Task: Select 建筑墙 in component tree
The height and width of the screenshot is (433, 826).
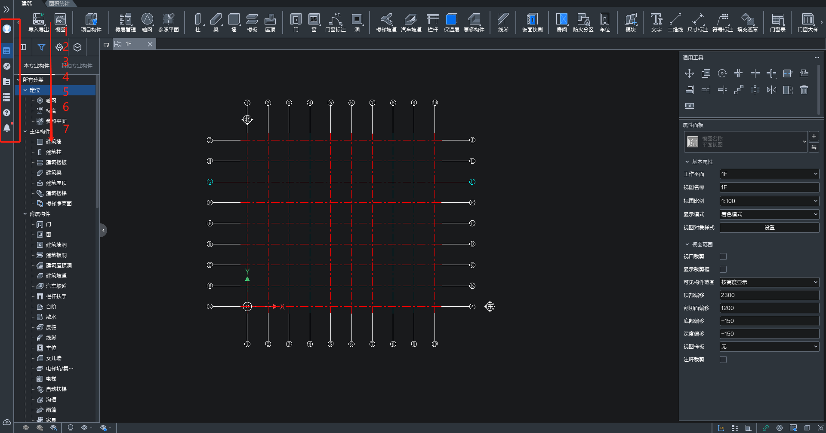Action: (x=54, y=142)
